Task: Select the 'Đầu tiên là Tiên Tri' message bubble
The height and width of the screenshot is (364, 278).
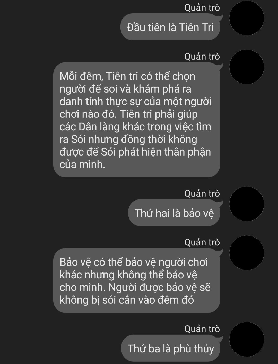Action: point(170,27)
